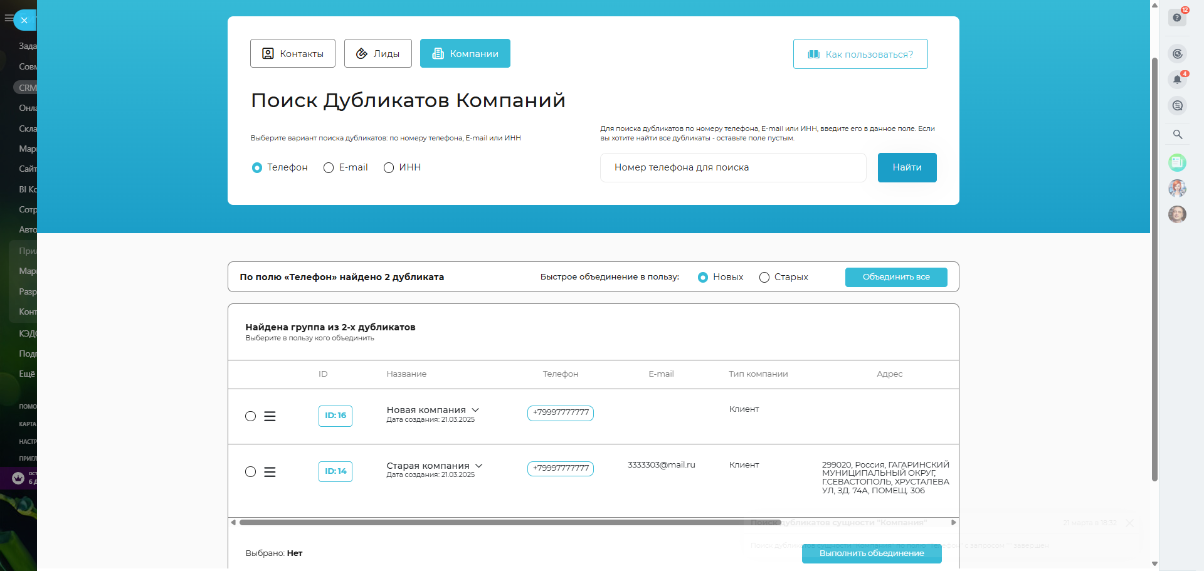Select the ИНН search option
The image size is (1204, 571).
(x=389, y=168)
